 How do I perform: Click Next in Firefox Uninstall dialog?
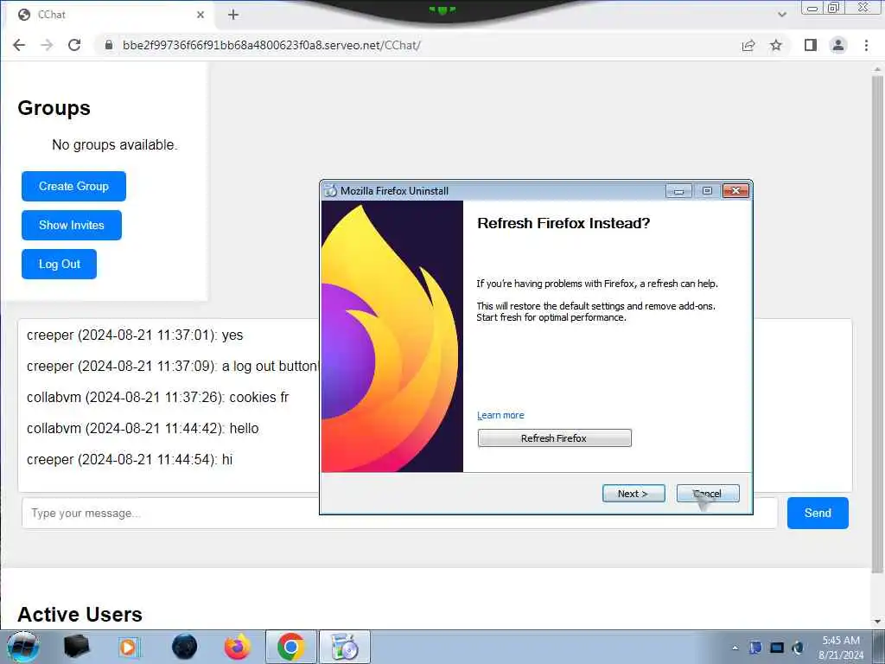tap(634, 494)
